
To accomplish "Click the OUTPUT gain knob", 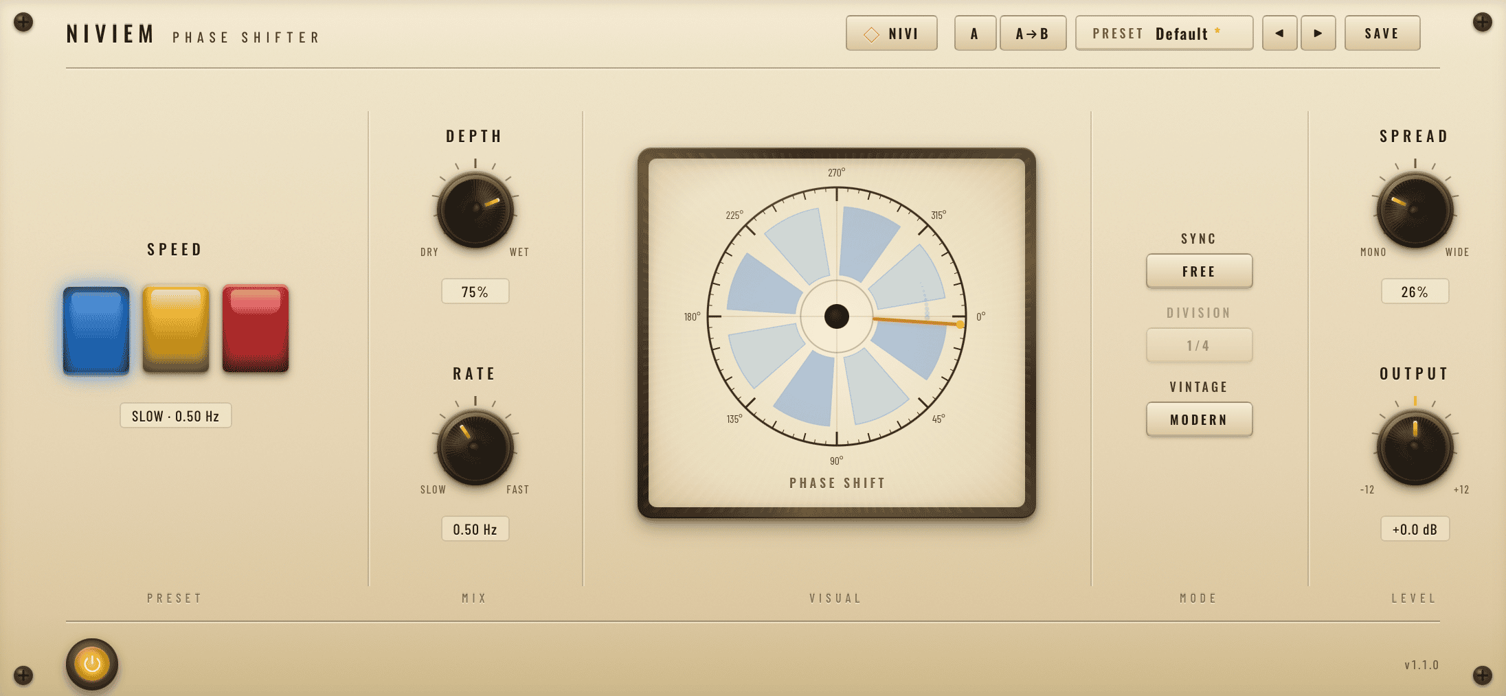I will [1415, 448].
